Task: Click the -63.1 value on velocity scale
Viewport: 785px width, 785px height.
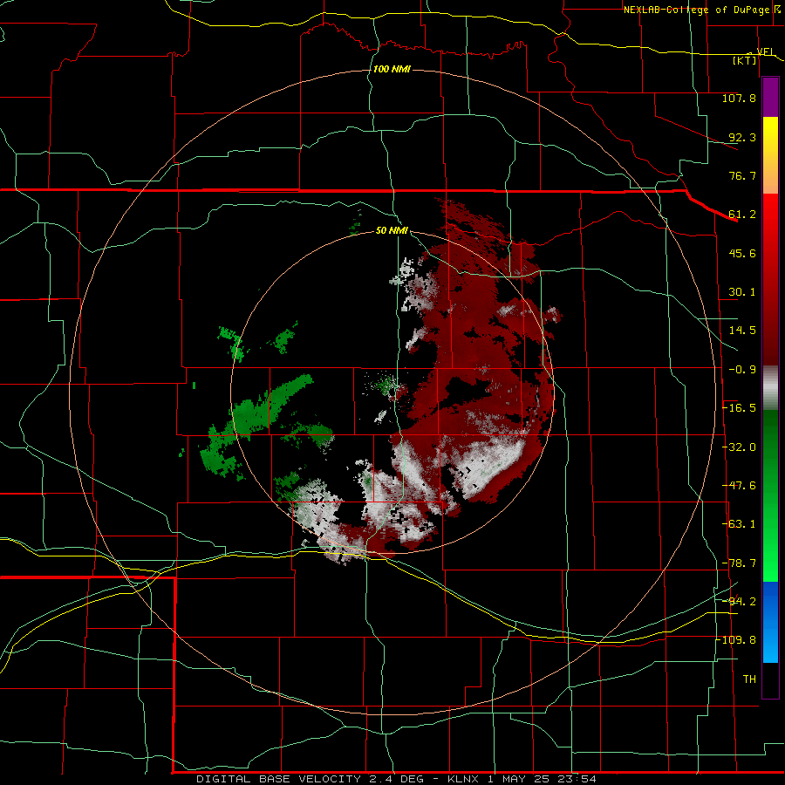Action: [739, 524]
